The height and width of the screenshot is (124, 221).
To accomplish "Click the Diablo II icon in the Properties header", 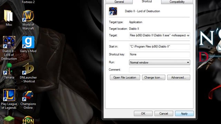I will point(113,11).
